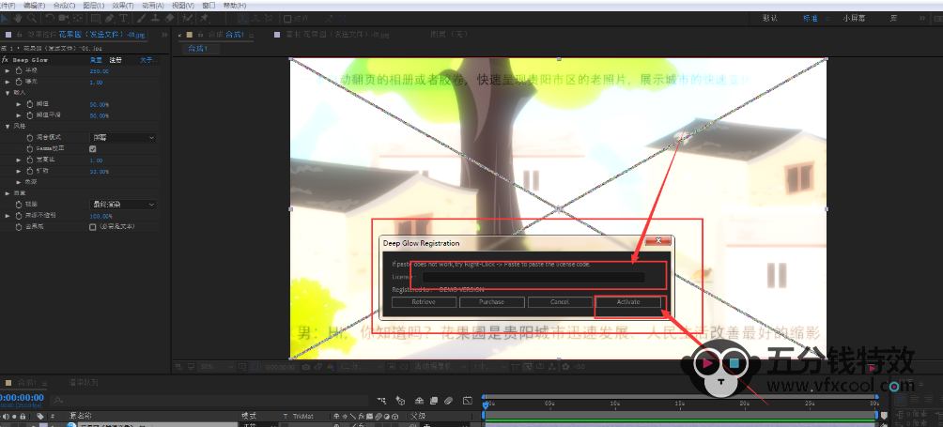943x427 pixels.
Task: Click Retrieve in Deep Glow Registration
Action: [424, 301]
